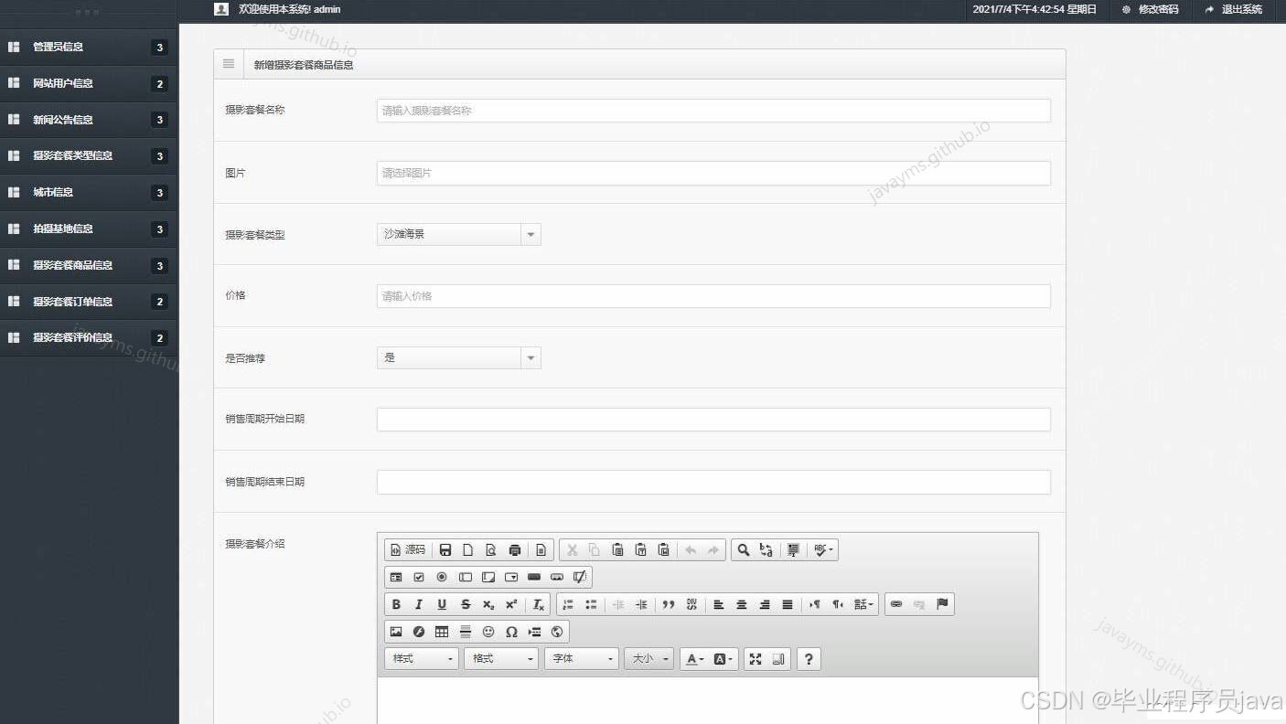Justify text in editor
1286x724 pixels.
click(788, 604)
